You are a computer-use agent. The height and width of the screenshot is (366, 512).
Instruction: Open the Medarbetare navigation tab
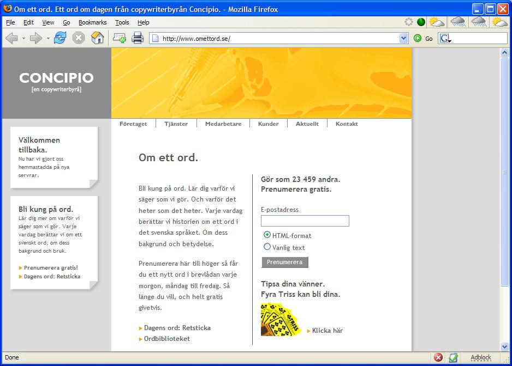point(223,124)
